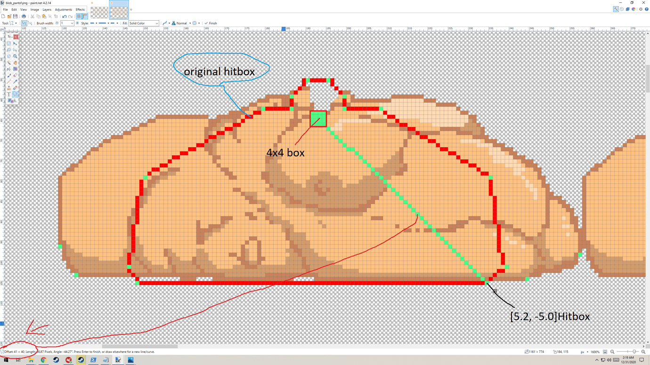Activate the Zoom magnifier tool

point(15,56)
